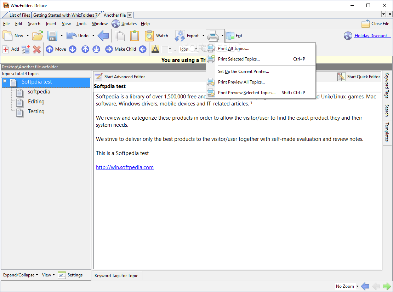The height and width of the screenshot is (292, 393).
Task: Open the Holiday Discount link
Action: tap(371, 36)
